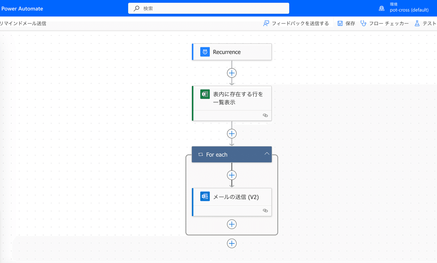Click the 検索 search field
437x263 pixels.
[x=209, y=8]
